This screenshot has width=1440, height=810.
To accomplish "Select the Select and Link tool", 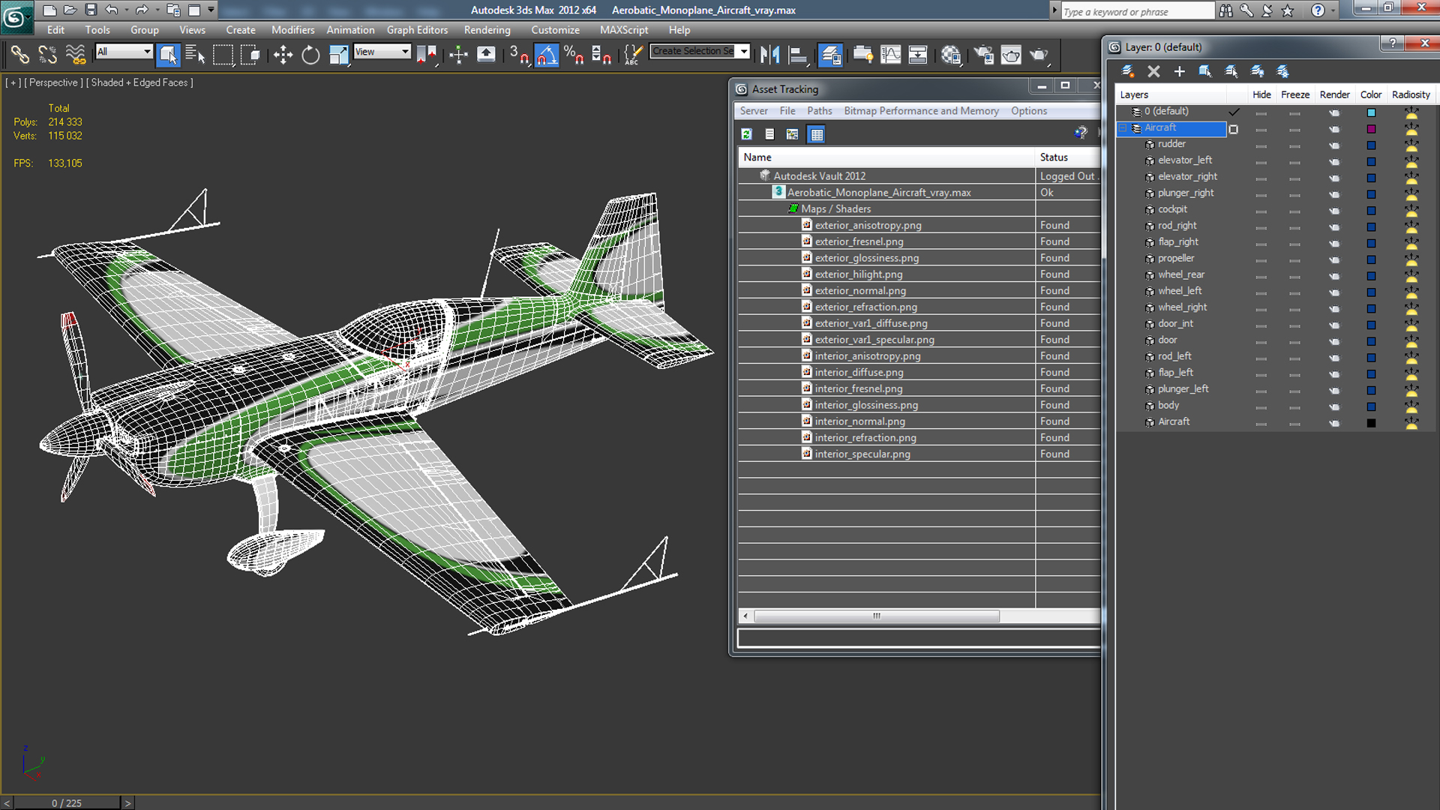I will click(20, 54).
